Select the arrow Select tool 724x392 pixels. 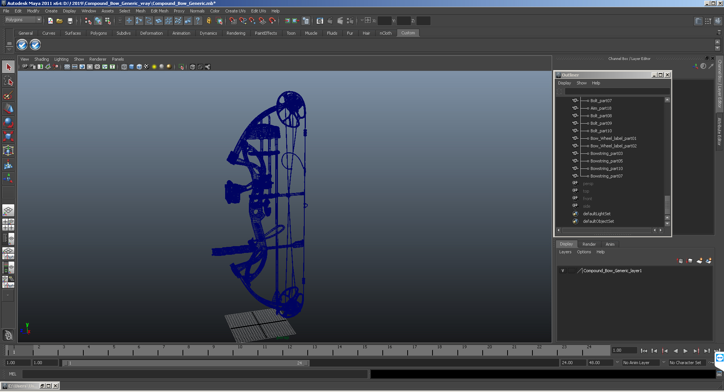click(8, 67)
